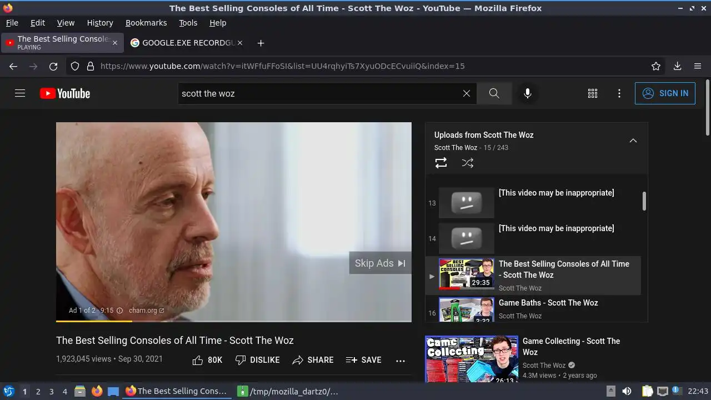Launch the file manager from taskbar

(x=80, y=391)
